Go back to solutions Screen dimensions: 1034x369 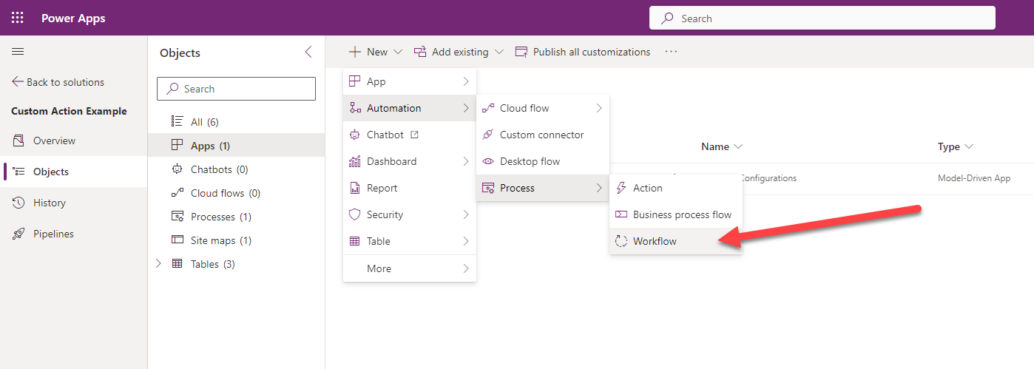[58, 82]
